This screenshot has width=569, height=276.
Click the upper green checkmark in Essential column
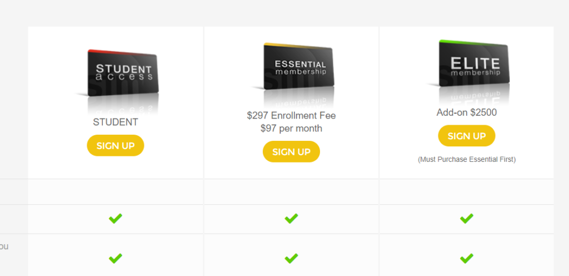click(291, 218)
